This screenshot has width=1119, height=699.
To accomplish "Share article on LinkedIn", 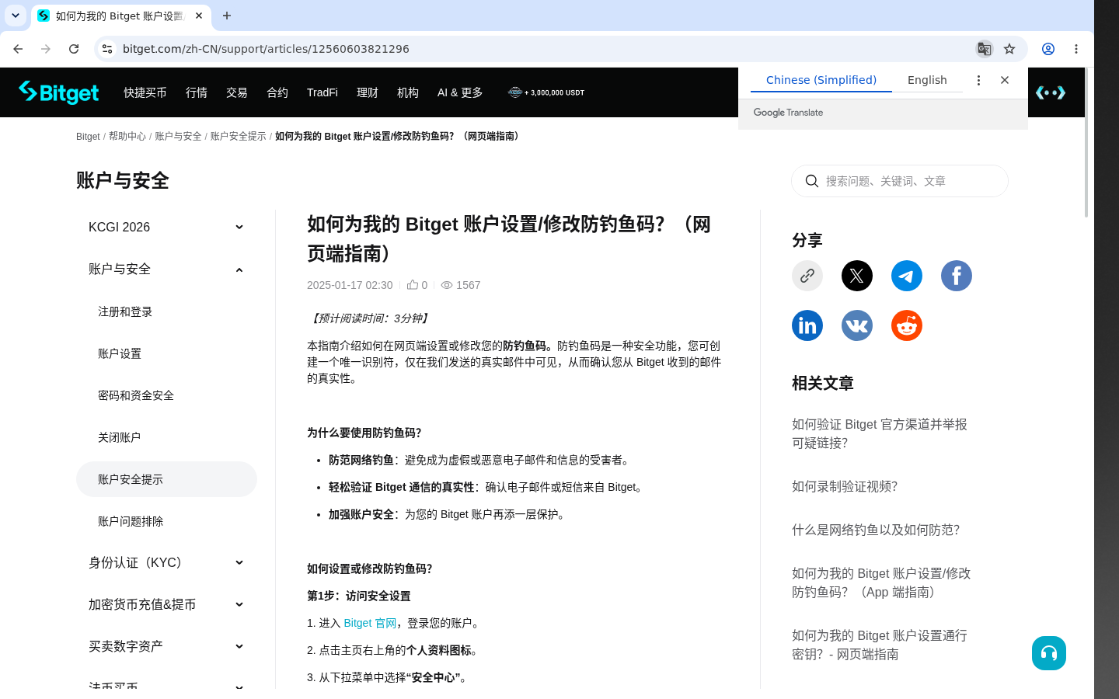I will pyautogui.click(x=807, y=325).
